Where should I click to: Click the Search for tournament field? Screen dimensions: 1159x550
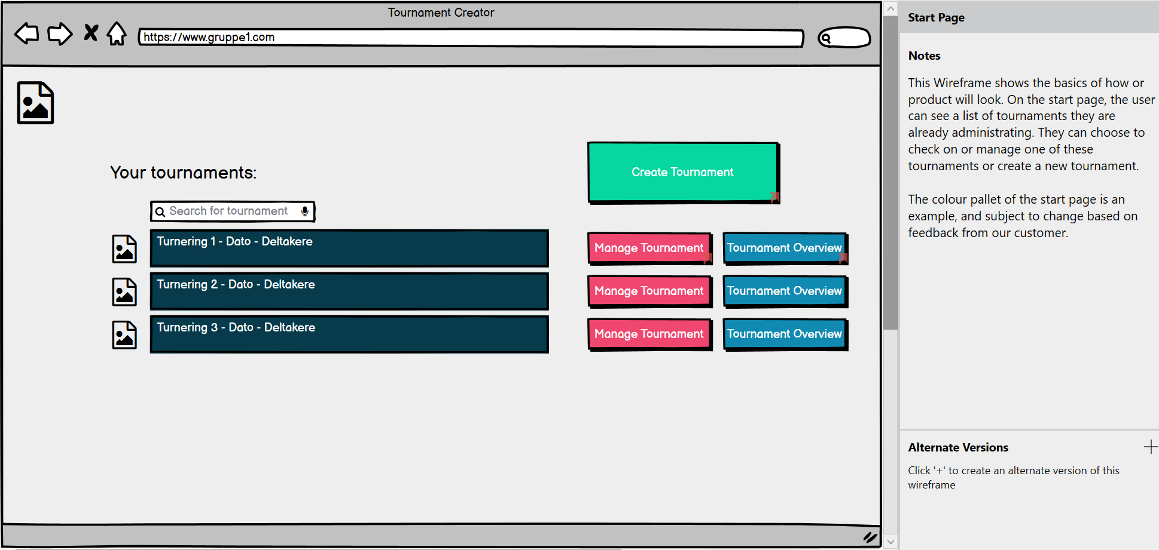[x=228, y=211]
